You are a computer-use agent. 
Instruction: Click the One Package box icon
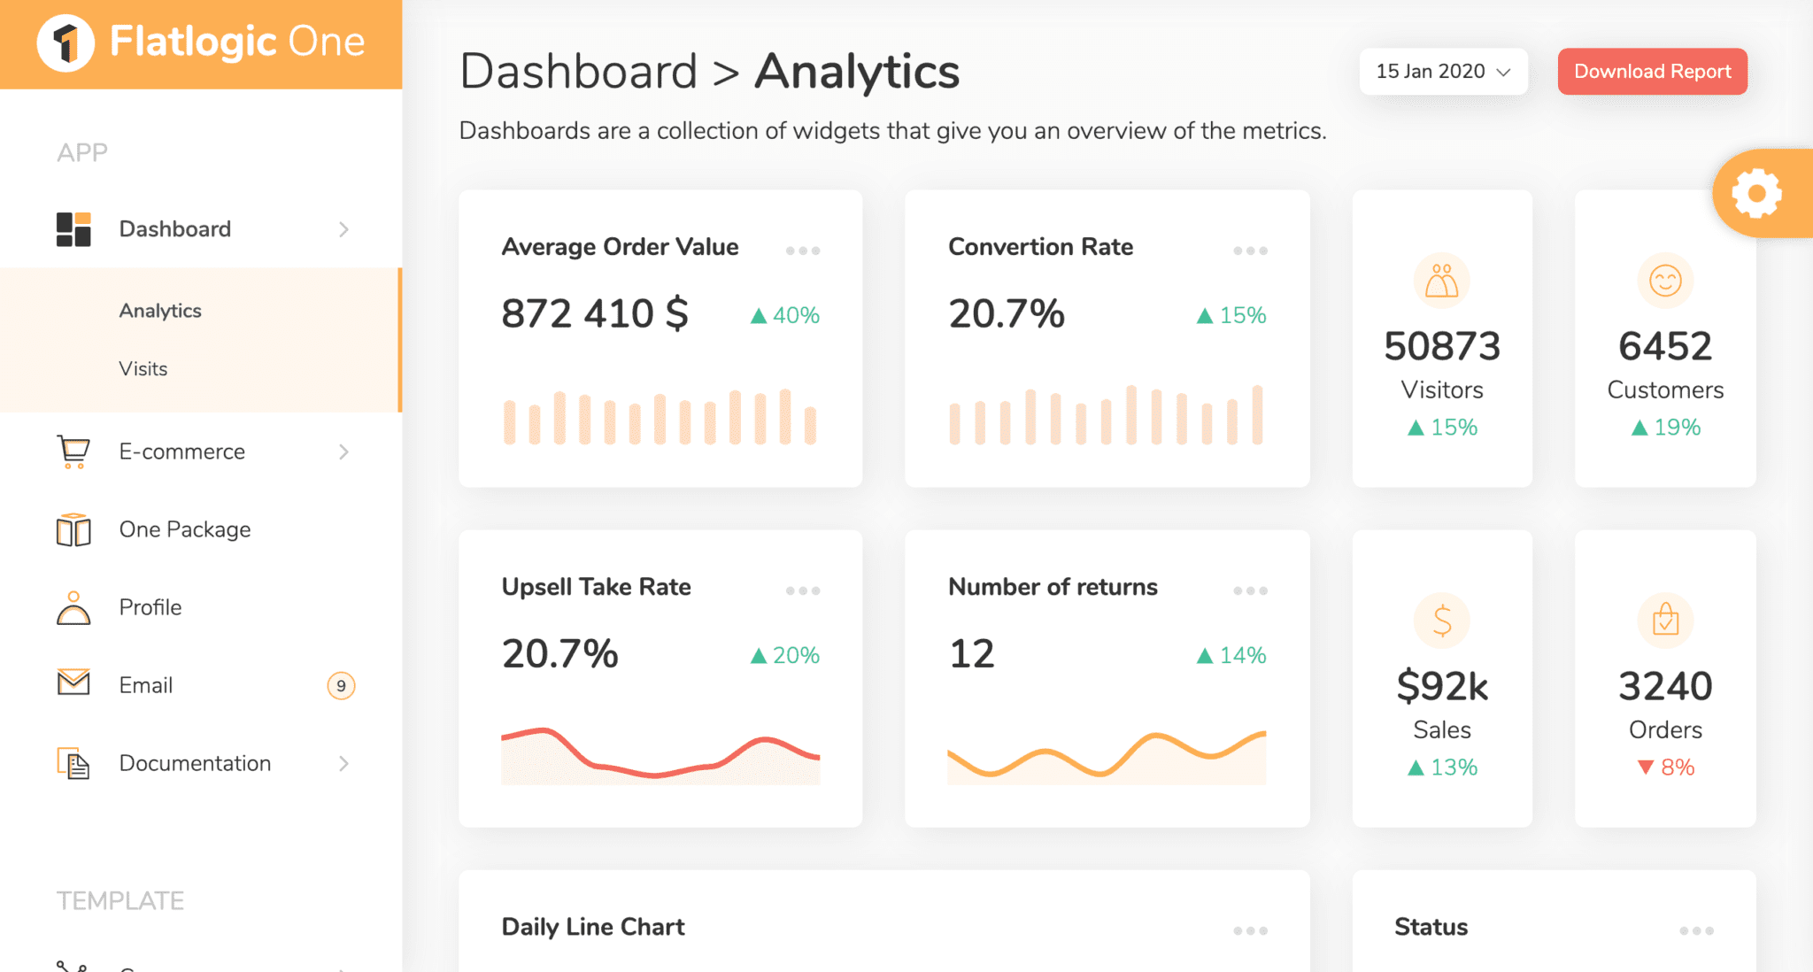(x=73, y=529)
